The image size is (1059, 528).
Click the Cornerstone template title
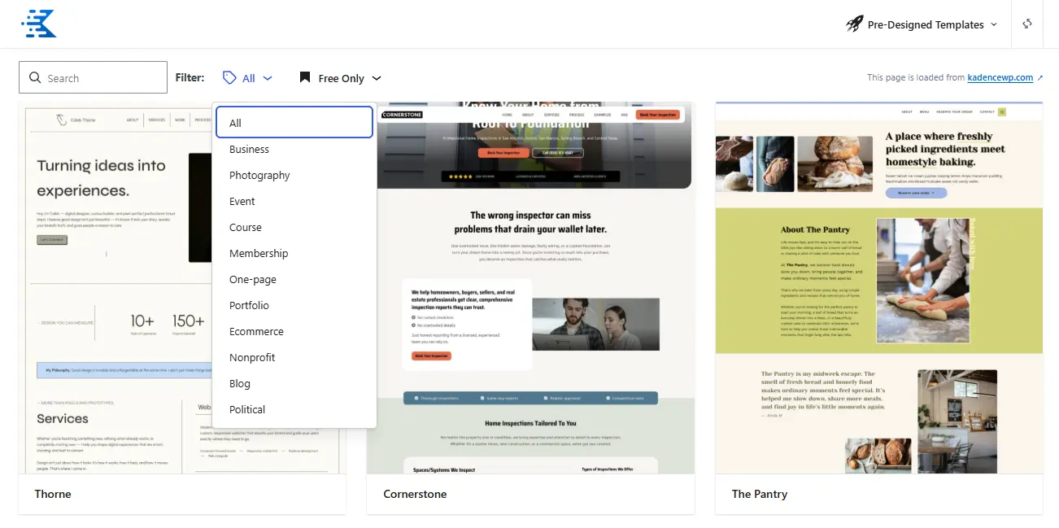415,494
